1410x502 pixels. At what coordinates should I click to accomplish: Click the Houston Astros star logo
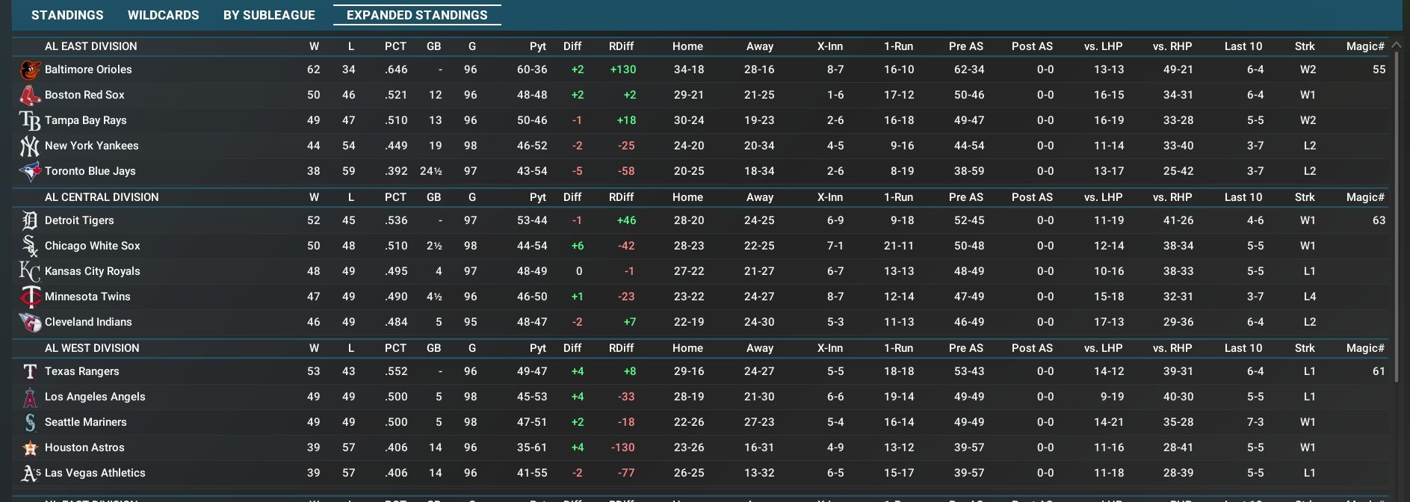coord(30,447)
